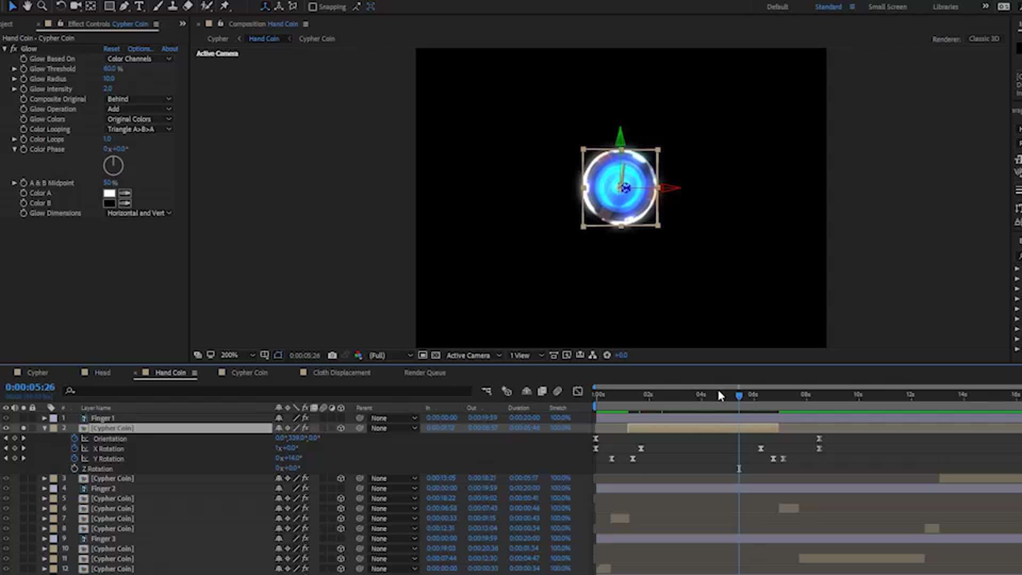The height and width of the screenshot is (575, 1022).
Task: Click the Color Phase angle dial
Action: pyautogui.click(x=113, y=166)
